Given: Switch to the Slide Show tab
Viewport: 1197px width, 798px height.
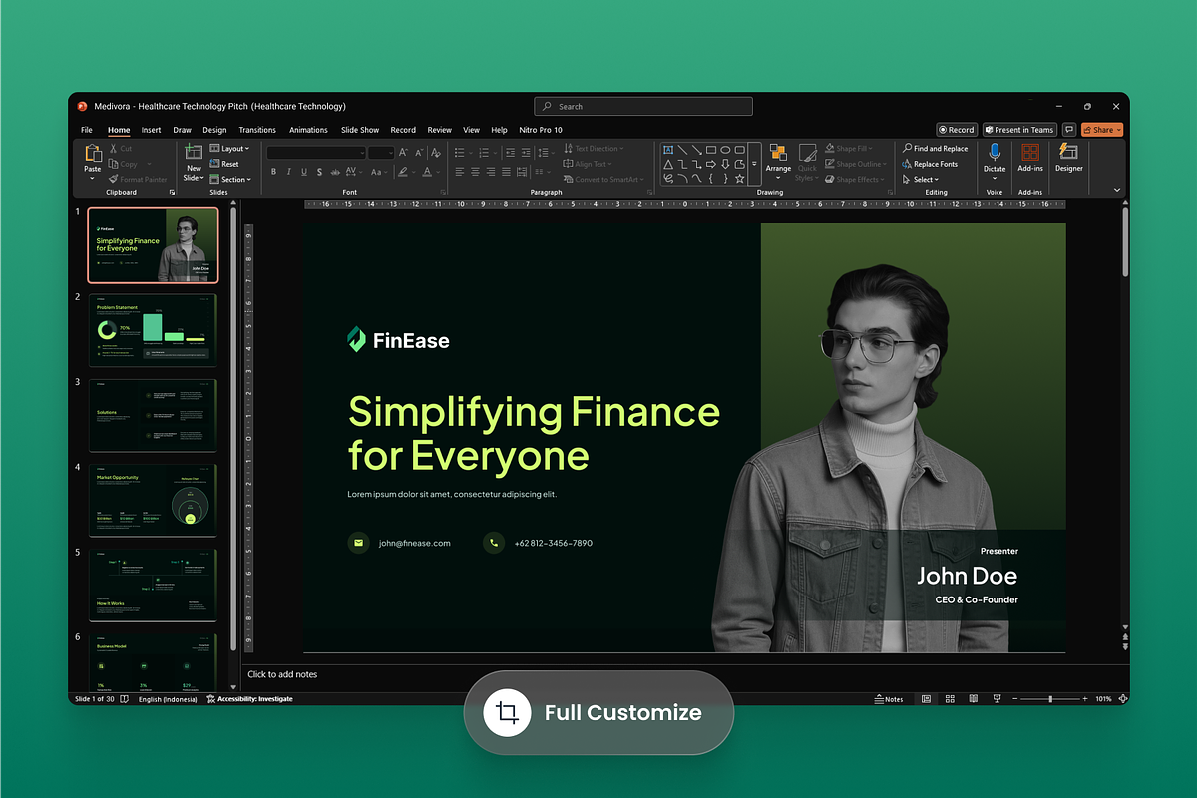Looking at the screenshot, I should pos(360,130).
